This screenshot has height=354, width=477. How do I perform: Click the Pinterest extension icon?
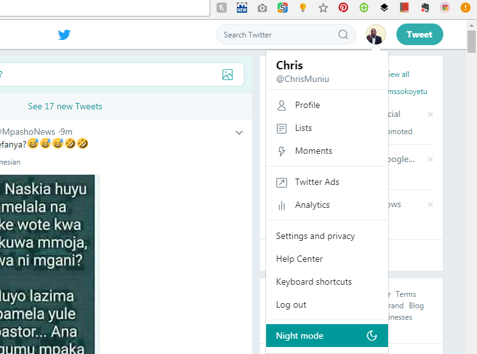(x=343, y=8)
